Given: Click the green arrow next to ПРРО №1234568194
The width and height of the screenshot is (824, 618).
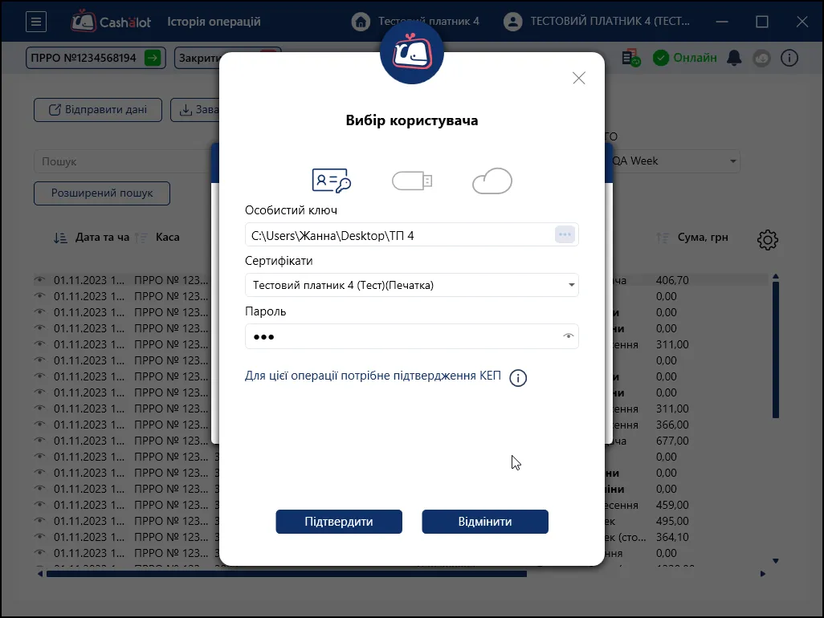Looking at the screenshot, I should click(153, 58).
